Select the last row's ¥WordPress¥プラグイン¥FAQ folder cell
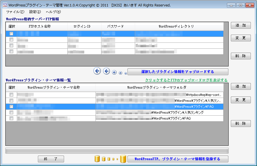The width and height of the screenshot is (257, 166). tap(160, 118)
